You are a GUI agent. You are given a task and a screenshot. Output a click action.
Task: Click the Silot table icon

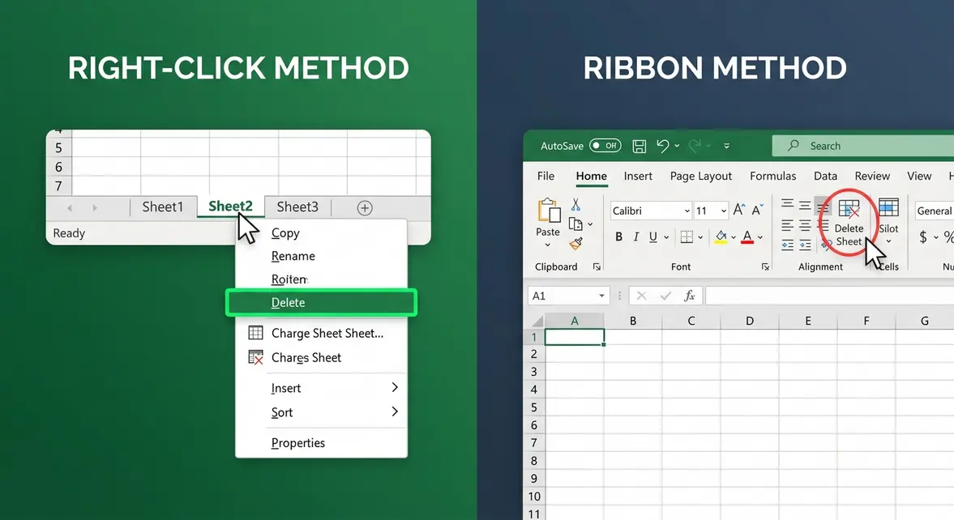click(888, 207)
